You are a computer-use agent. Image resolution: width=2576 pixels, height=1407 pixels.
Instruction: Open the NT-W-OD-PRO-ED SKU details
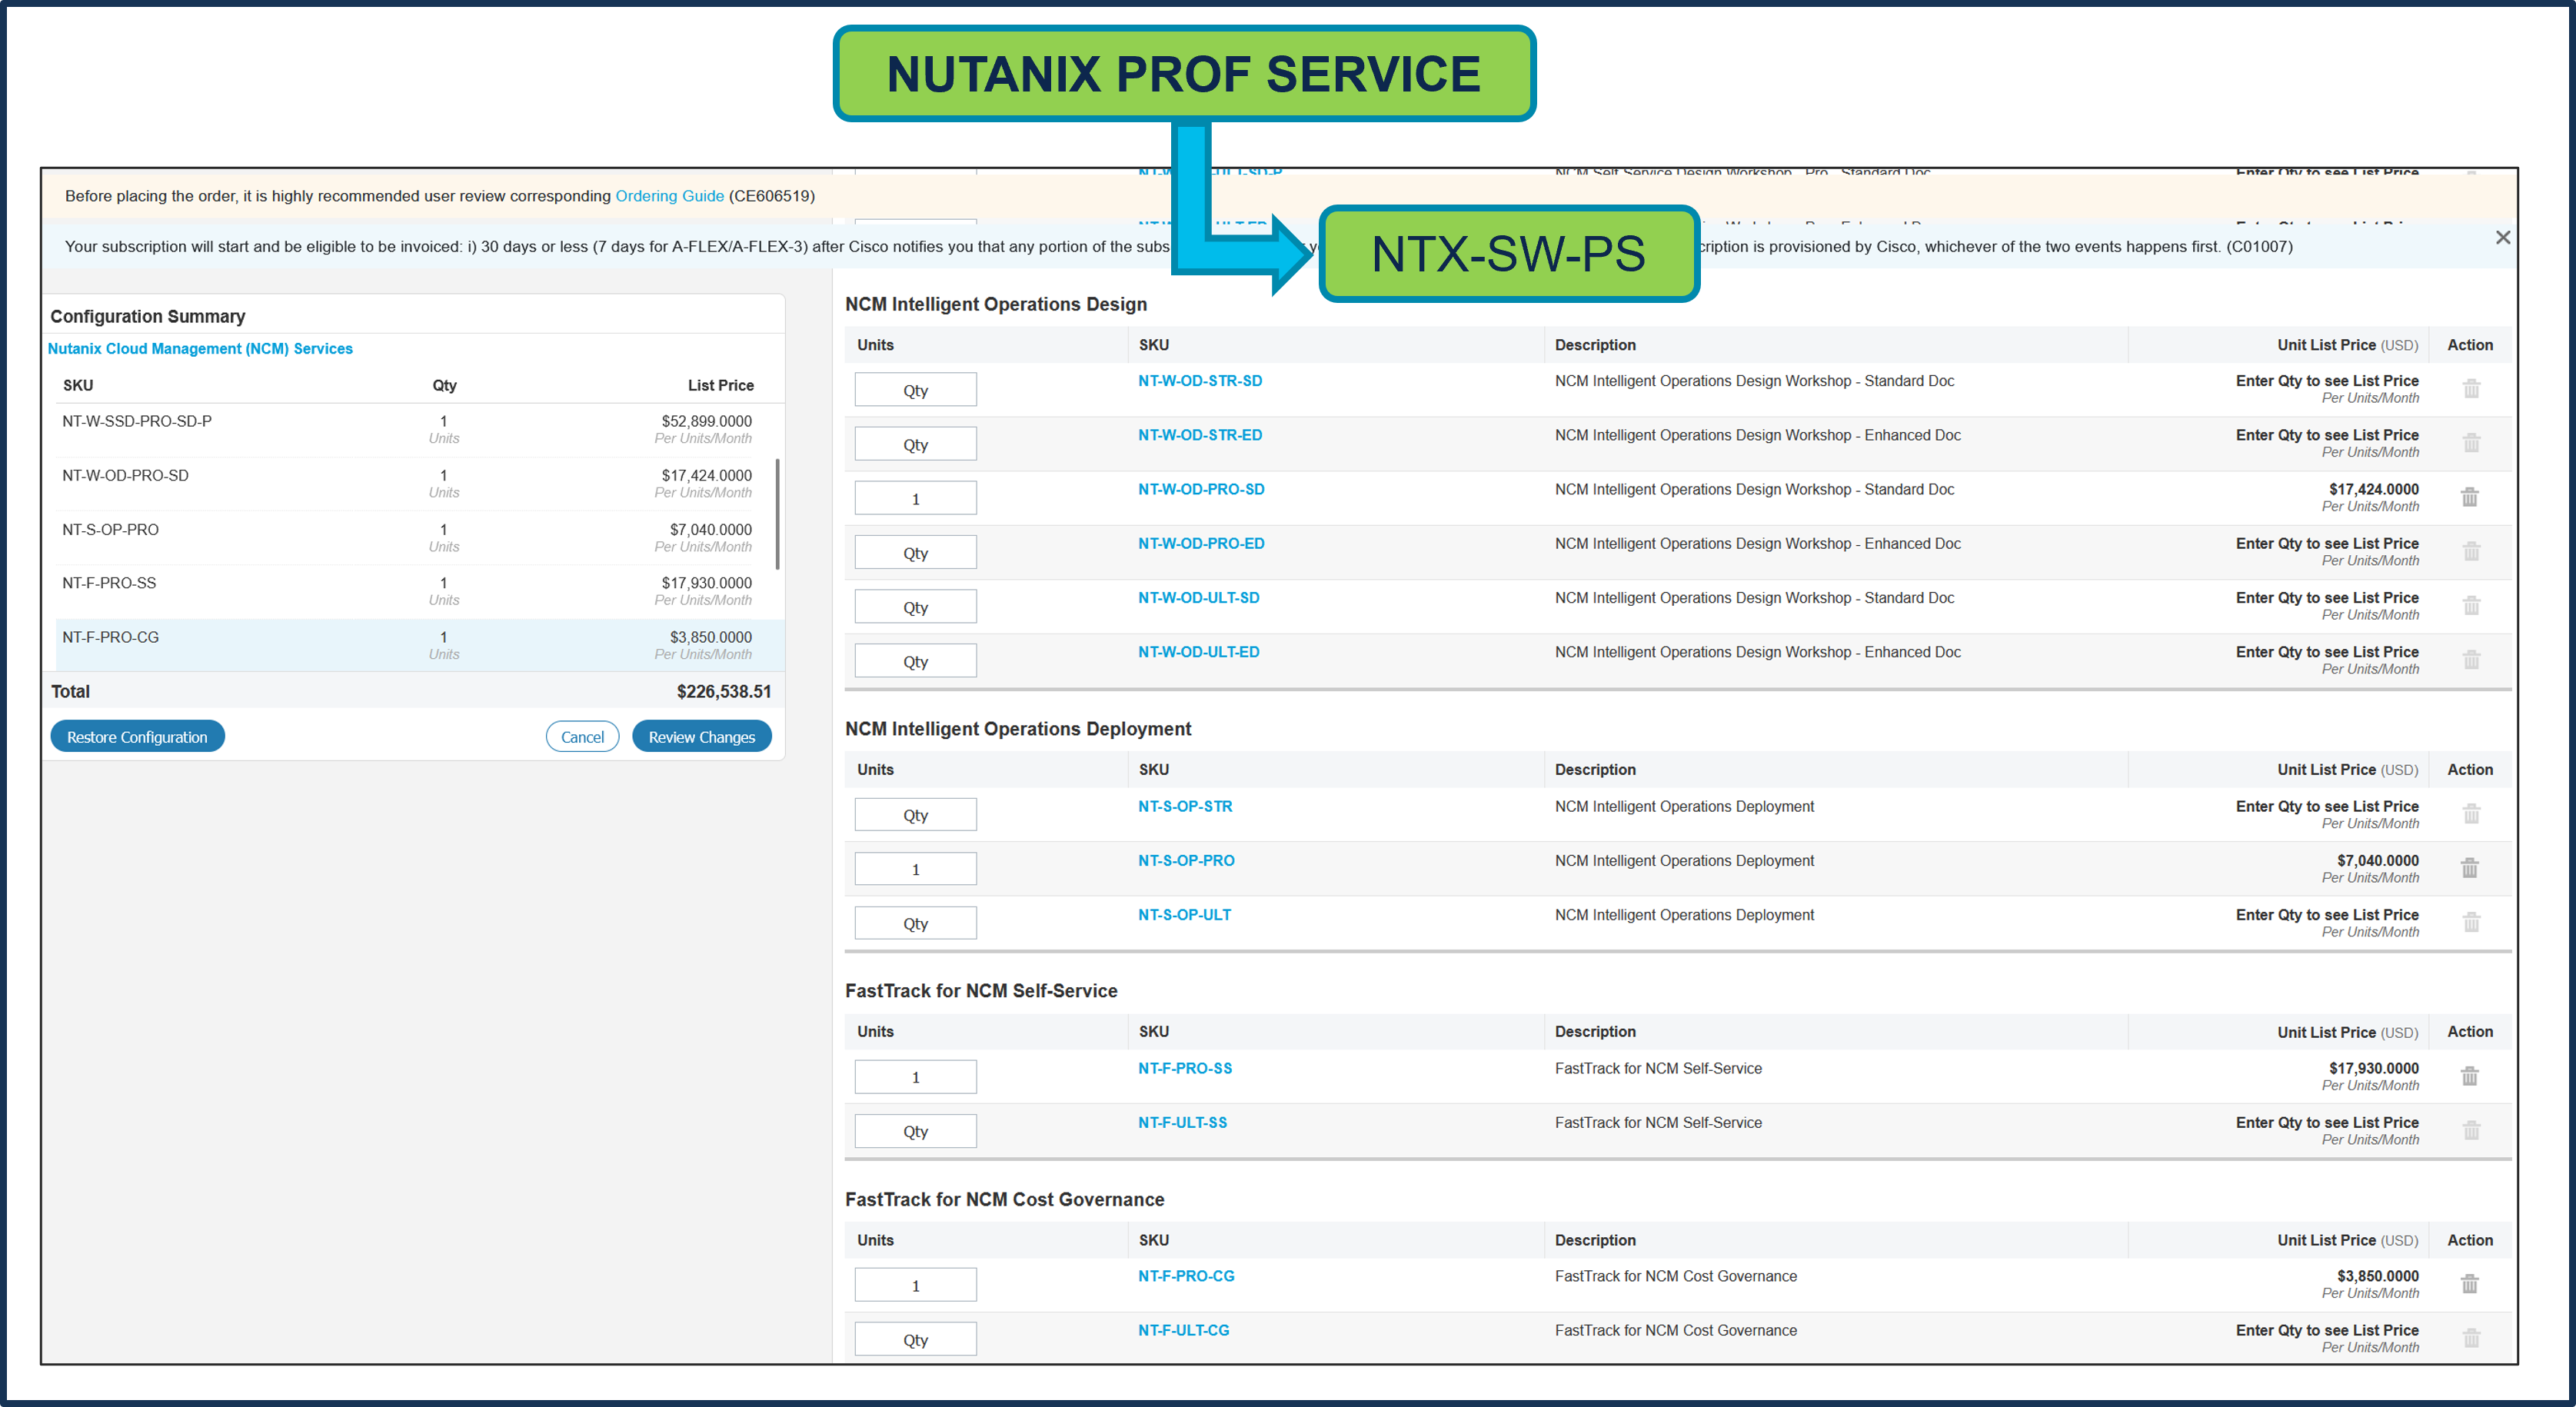1201,543
